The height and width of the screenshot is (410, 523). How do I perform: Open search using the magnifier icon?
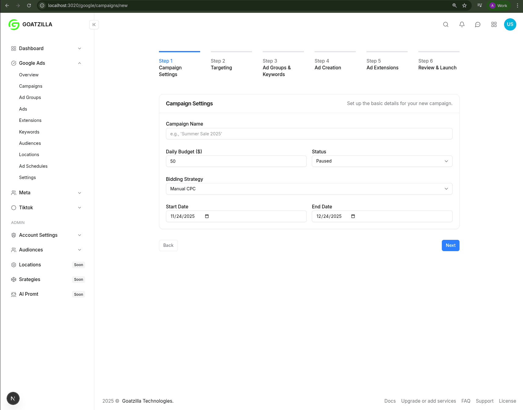[x=446, y=24]
